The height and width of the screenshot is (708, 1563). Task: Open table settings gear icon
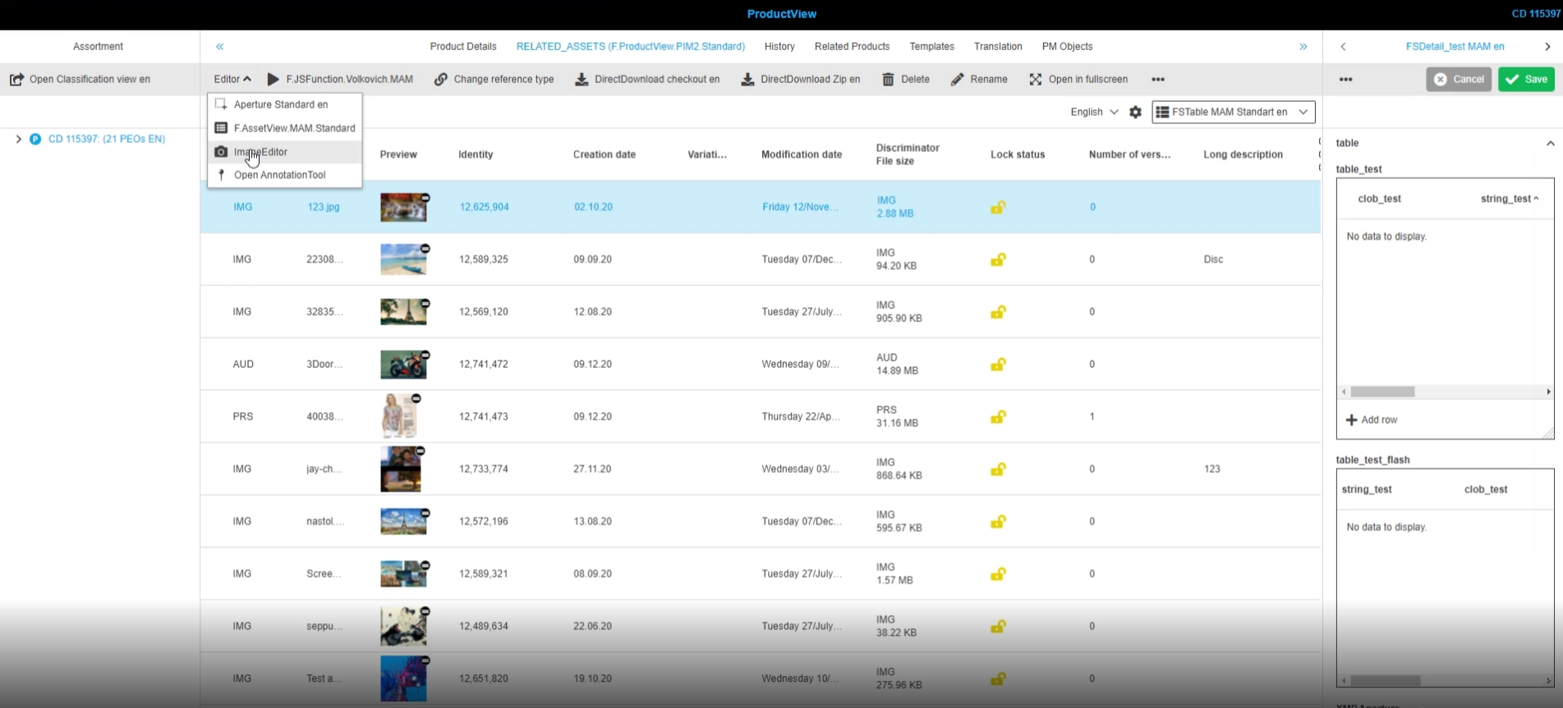click(1135, 112)
